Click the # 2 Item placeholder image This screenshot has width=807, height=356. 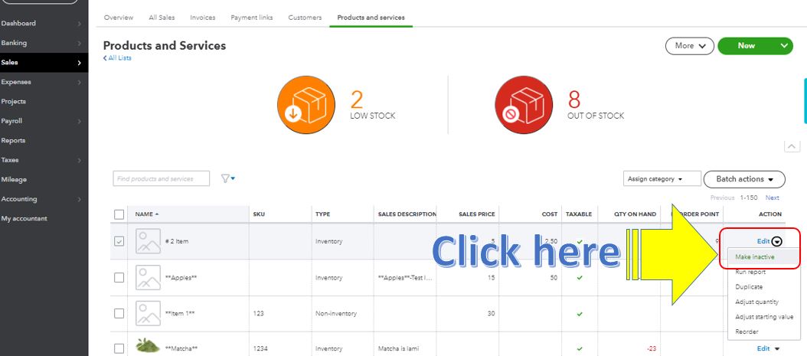click(x=148, y=241)
